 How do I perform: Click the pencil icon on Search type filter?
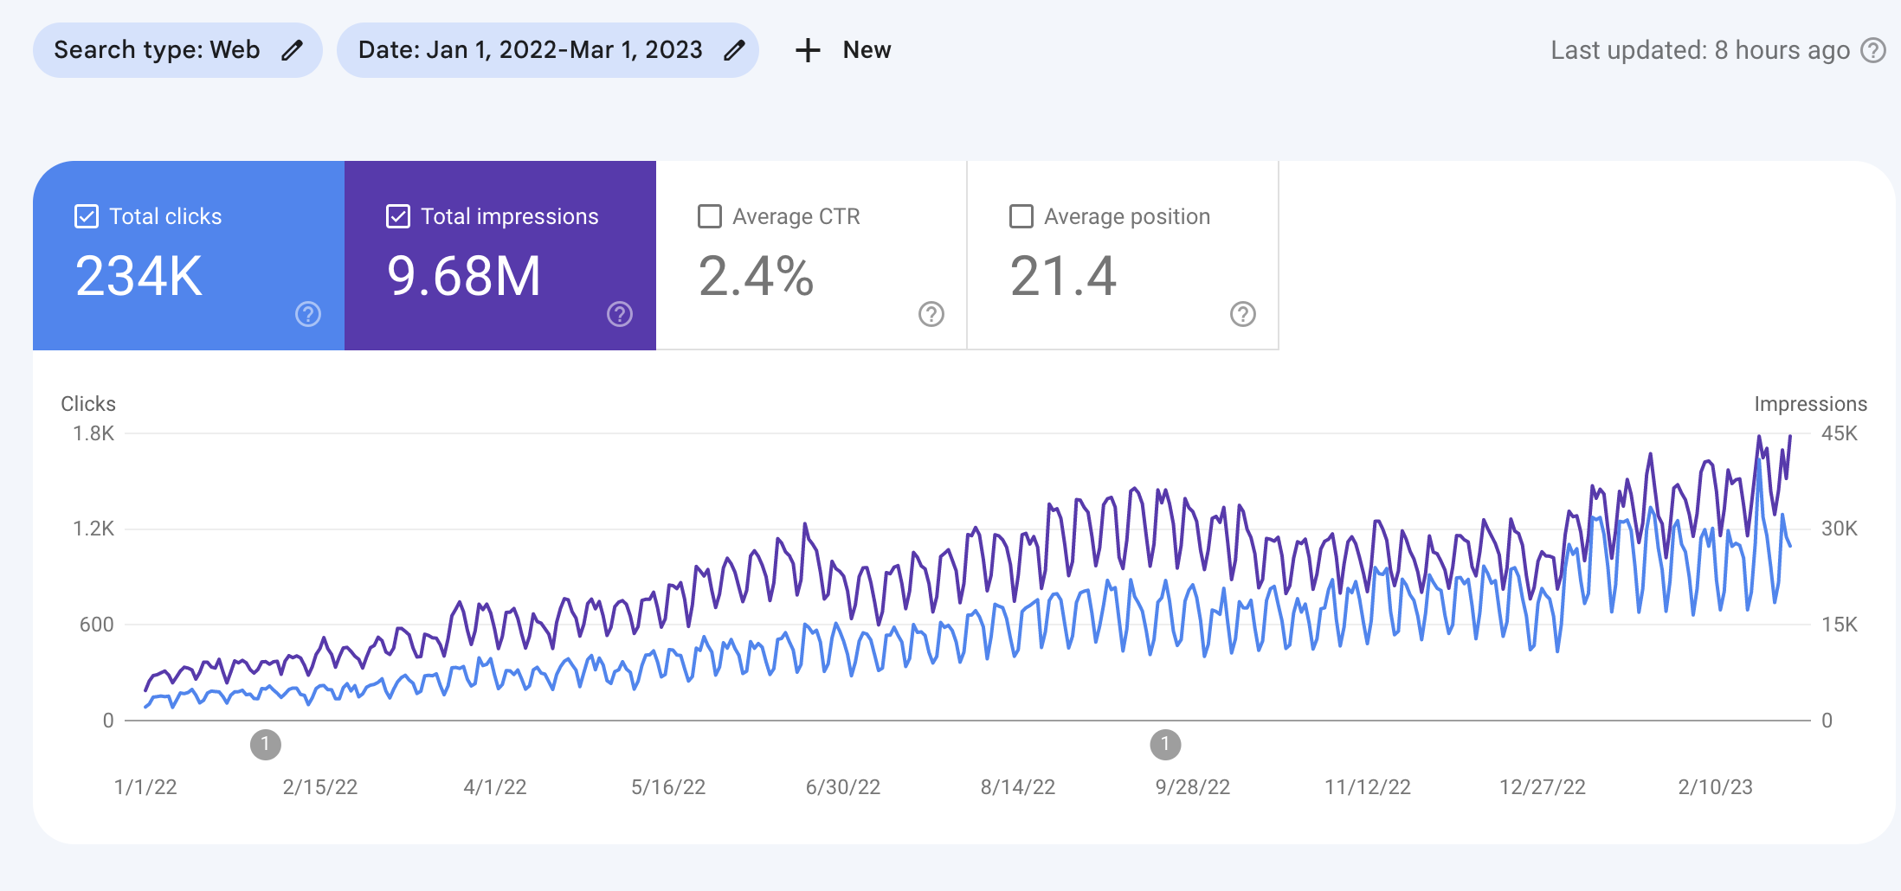tap(293, 50)
